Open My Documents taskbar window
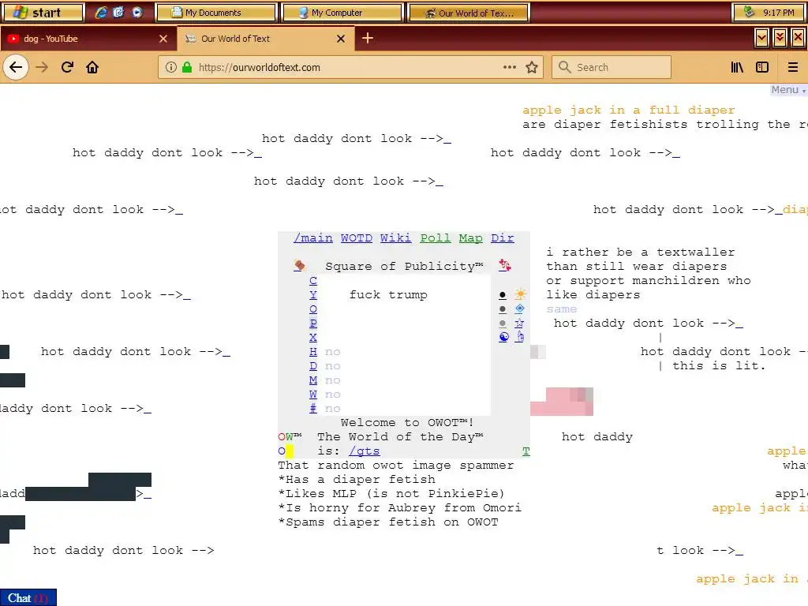 (216, 13)
